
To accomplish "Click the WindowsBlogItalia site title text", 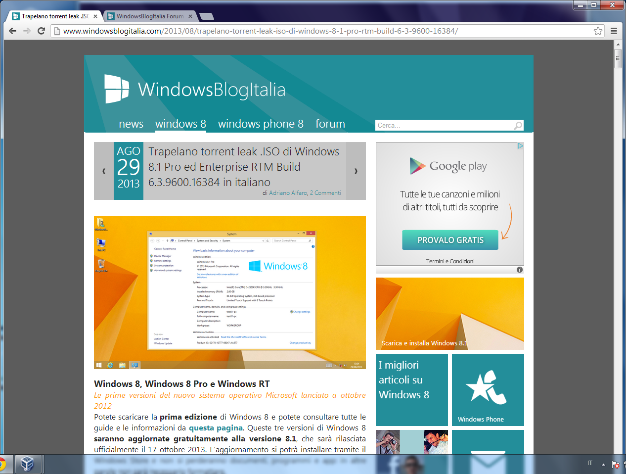I will click(x=212, y=90).
